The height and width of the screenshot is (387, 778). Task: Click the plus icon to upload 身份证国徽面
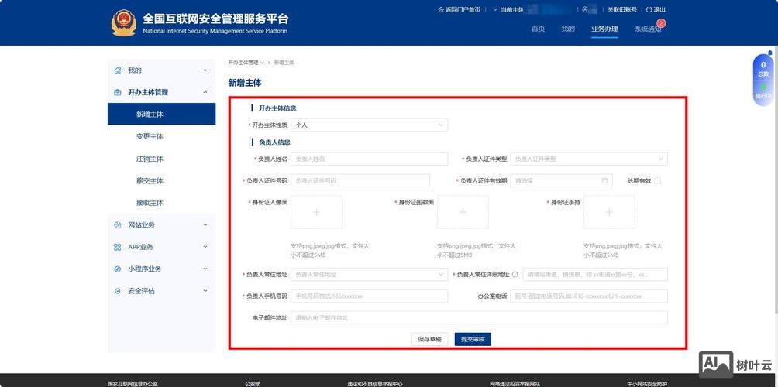click(x=463, y=212)
